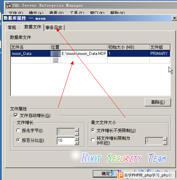This screenshot has width=177, height=180.
Task: Click the PRIMARY filegroup cell
Action: (160, 54)
